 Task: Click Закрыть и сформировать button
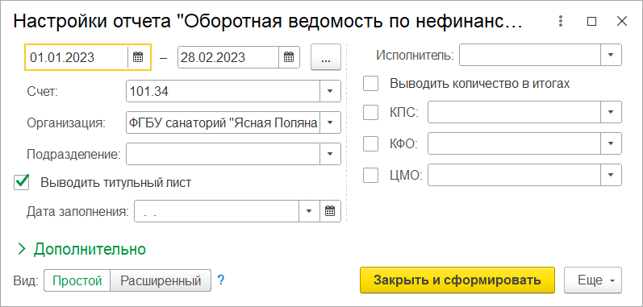457,280
